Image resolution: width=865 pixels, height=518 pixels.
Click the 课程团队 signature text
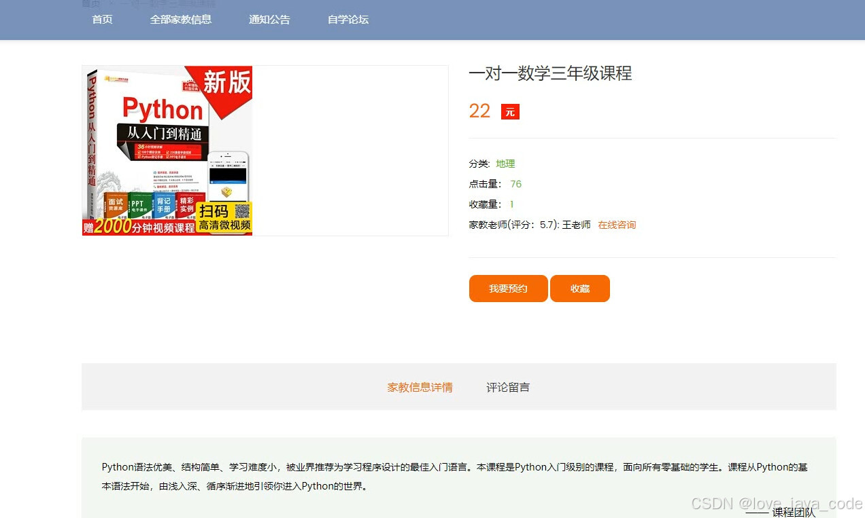point(794,513)
